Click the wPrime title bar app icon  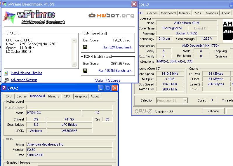(x=4, y=4)
